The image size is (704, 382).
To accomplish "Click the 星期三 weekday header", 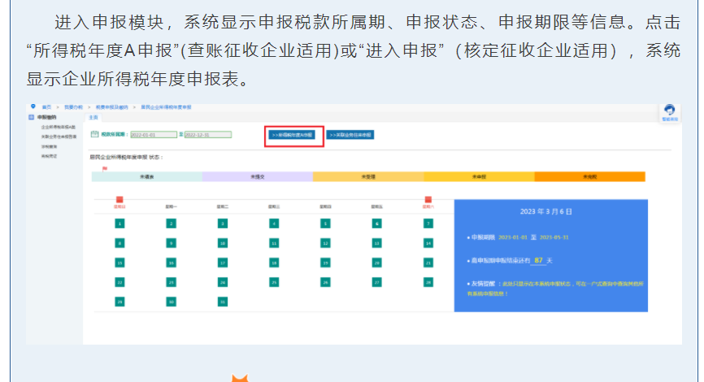I will click(274, 207).
